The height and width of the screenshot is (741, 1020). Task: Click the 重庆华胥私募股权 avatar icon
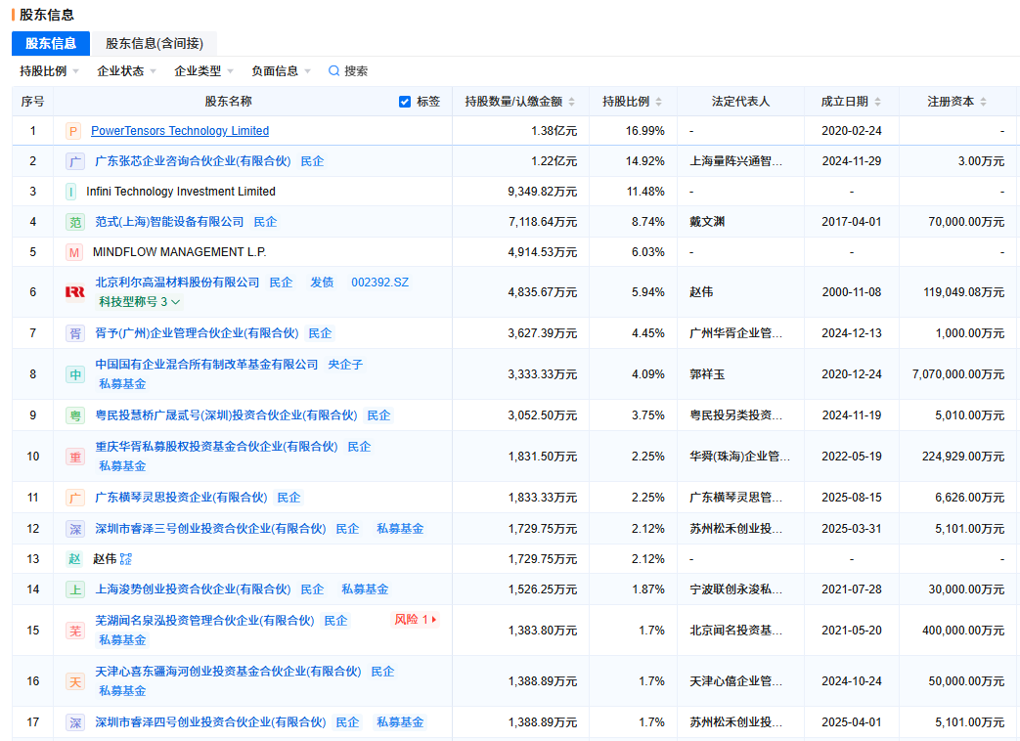point(75,457)
